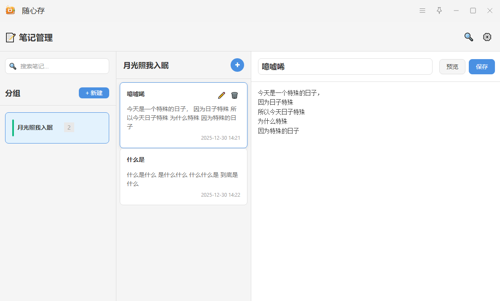Open the hamburger menu in the title bar
This screenshot has width=500, height=301.
pos(422,11)
